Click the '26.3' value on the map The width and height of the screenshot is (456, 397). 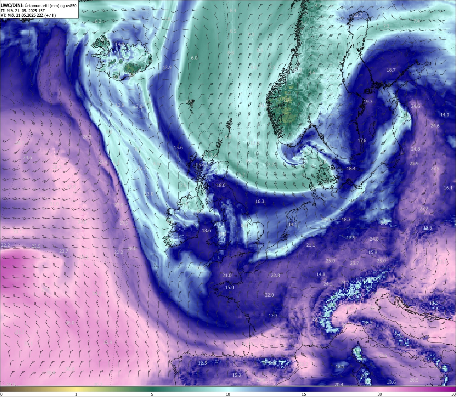[87, 137]
